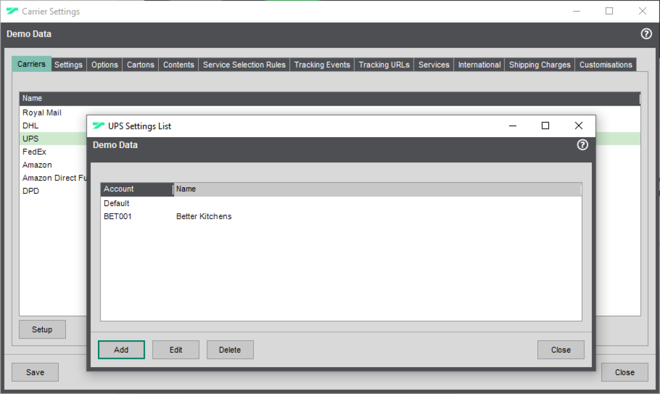This screenshot has width=660, height=394.
Task: Open the Options tab
Action: 105,65
